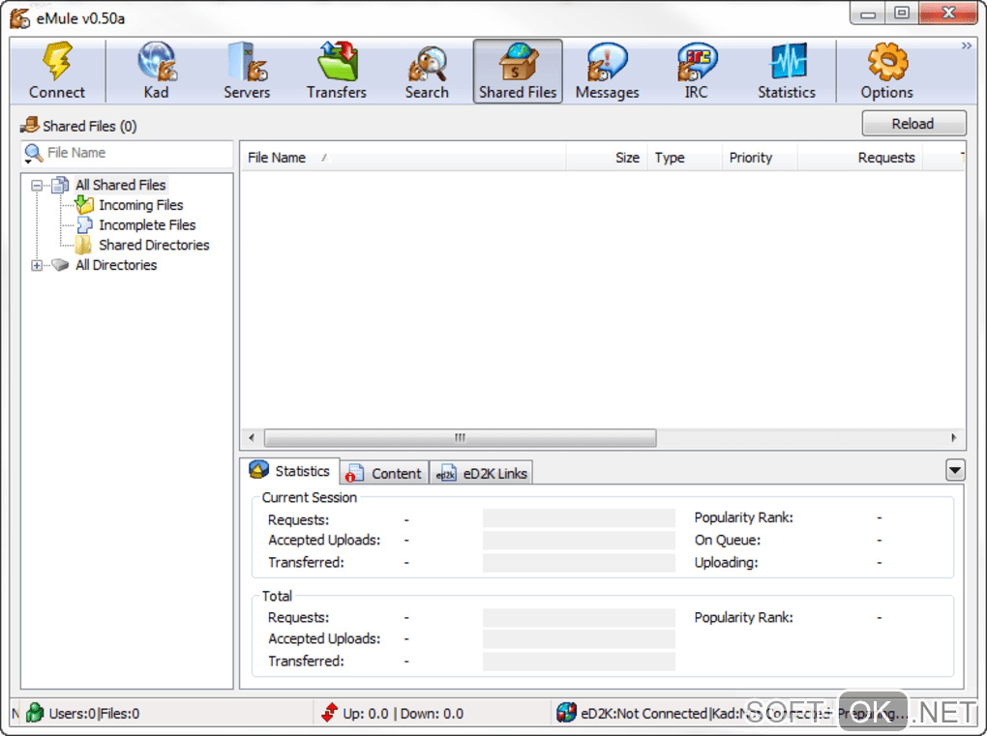Click the toolbar overflow chevron

[967, 45]
